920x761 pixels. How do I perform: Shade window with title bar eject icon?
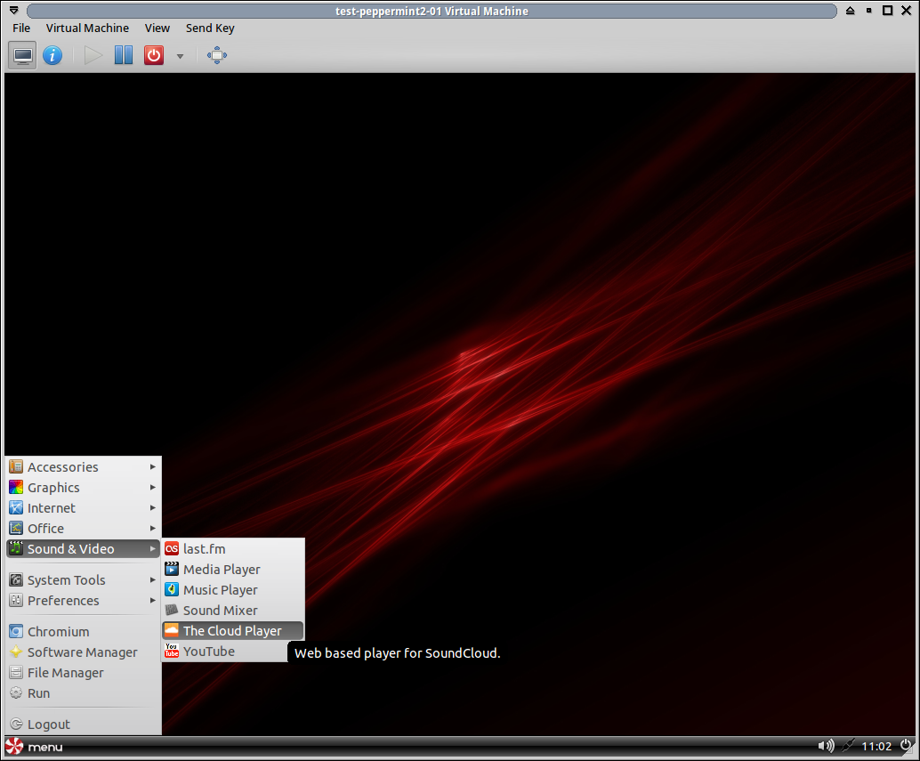851,11
